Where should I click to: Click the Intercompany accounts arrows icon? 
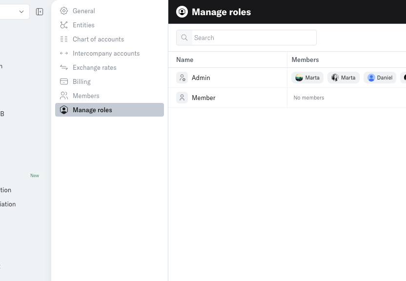coord(64,53)
